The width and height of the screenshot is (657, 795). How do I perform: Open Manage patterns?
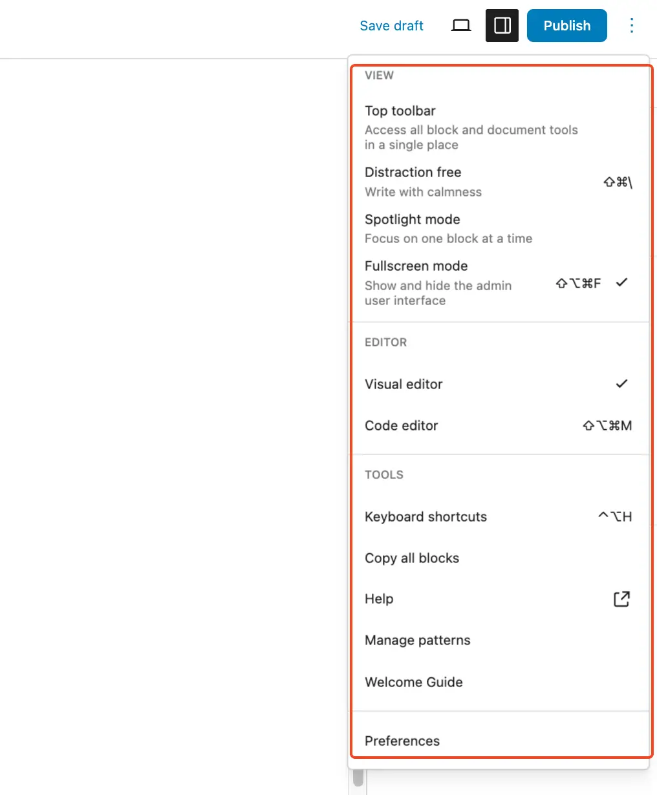[x=417, y=640]
